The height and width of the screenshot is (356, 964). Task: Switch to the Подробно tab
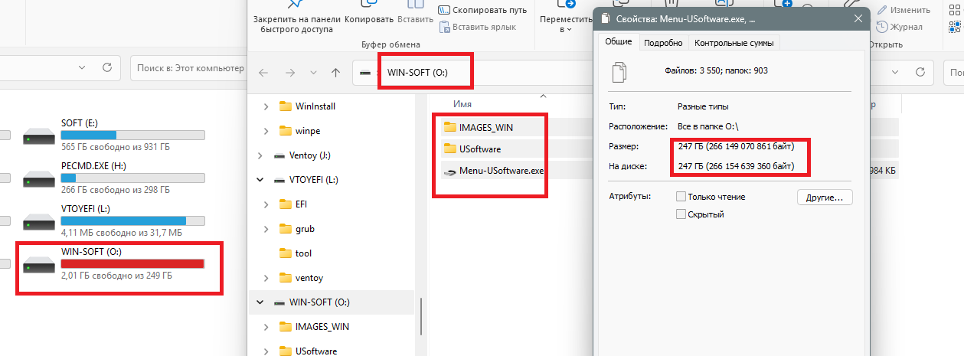pos(662,43)
